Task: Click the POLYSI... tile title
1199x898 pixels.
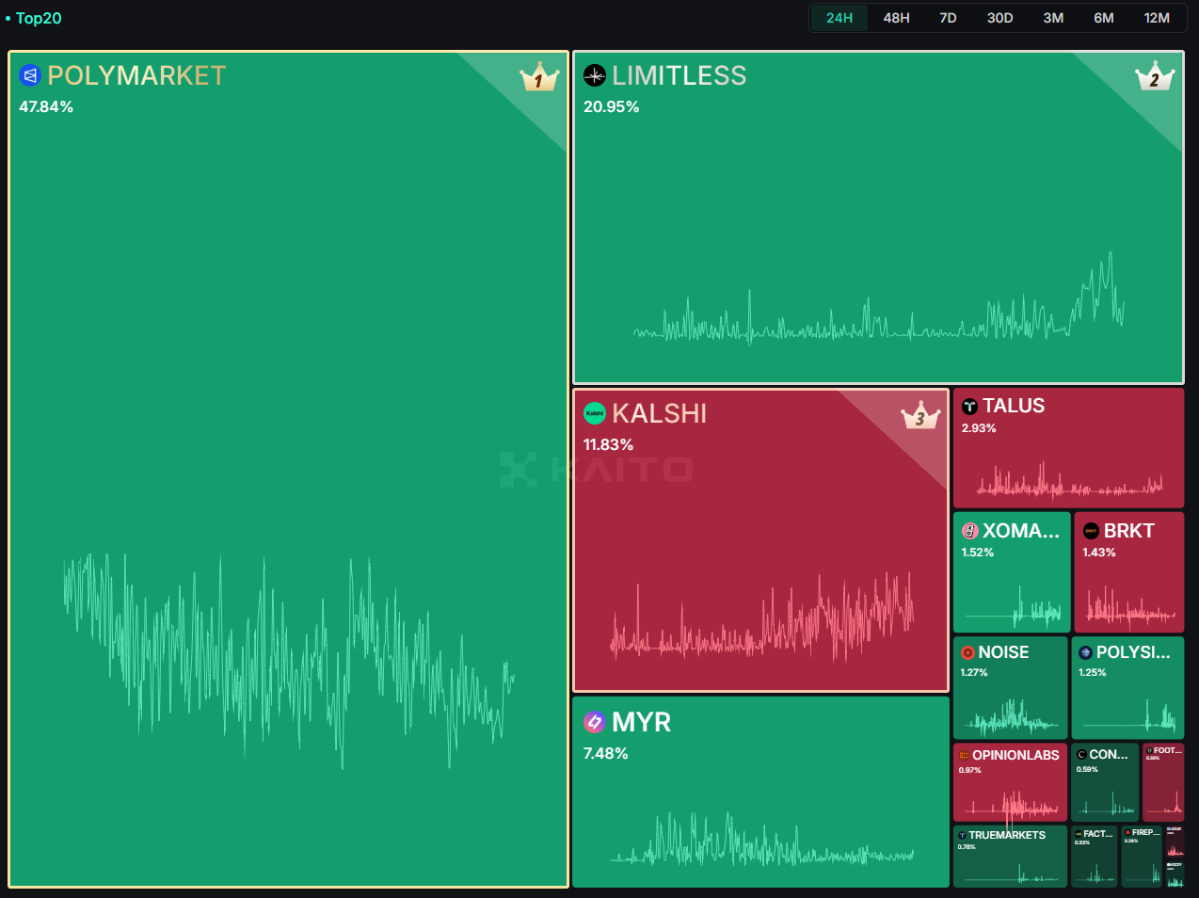Action: coord(1133,652)
